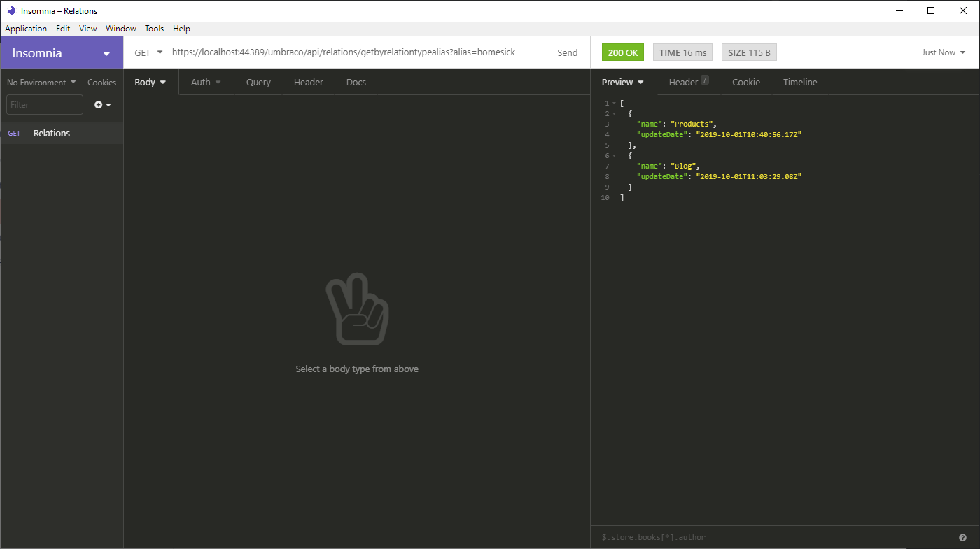The width and height of the screenshot is (980, 549).
Task: Open the Tools menu
Action: pyautogui.click(x=154, y=29)
